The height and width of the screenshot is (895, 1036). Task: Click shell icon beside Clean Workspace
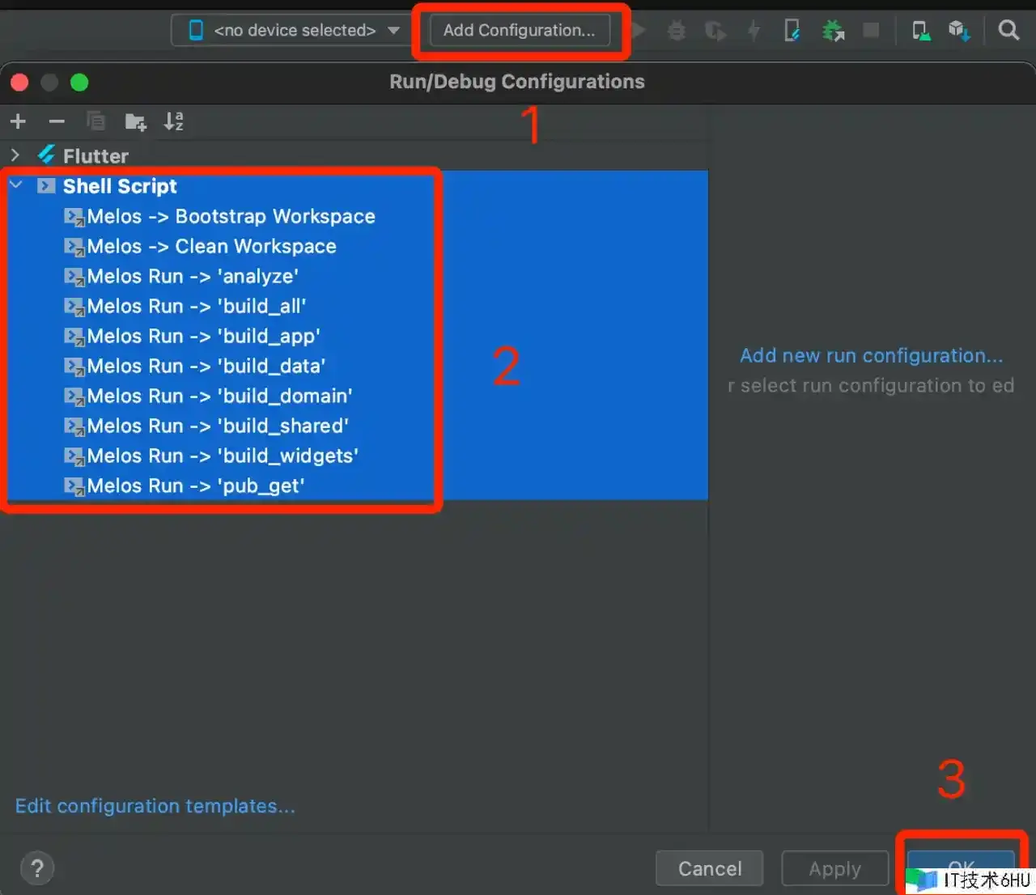(74, 247)
